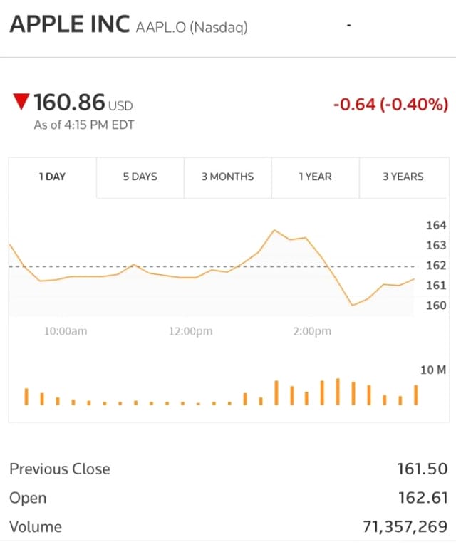Open the 3 MONTHS chart range
The height and width of the screenshot is (547, 456).
click(x=227, y=177)
